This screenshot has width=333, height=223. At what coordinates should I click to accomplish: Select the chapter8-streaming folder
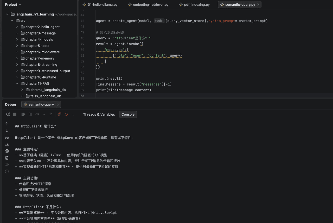[41, 65]
